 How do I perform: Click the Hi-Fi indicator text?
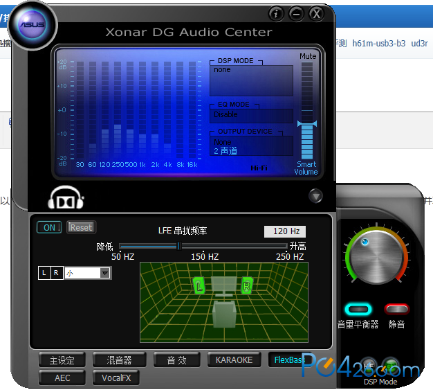click(259, 168)
